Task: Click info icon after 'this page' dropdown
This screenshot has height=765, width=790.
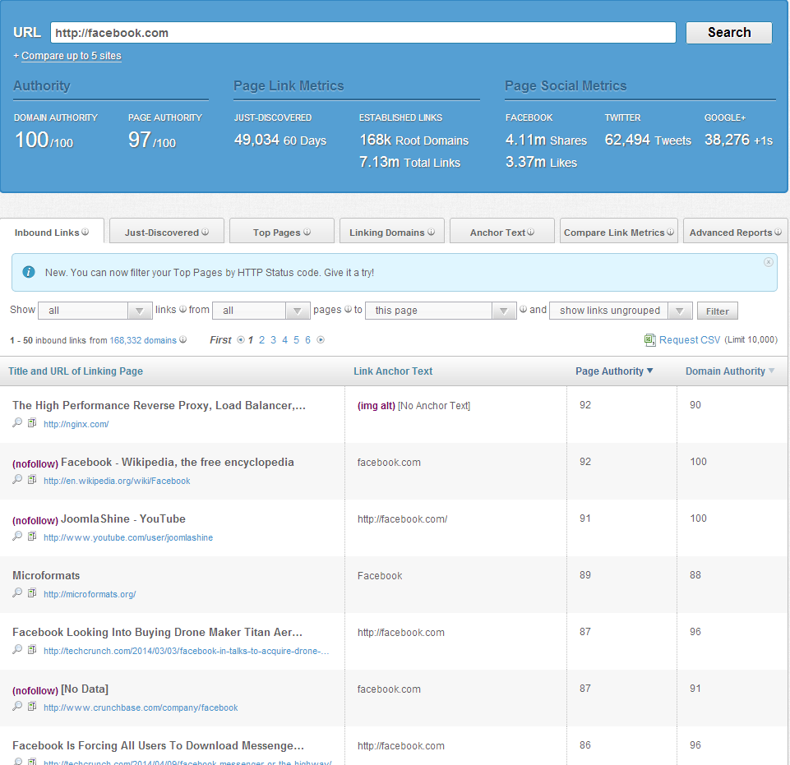Action: pyautogui.click(x=523, y=309)
